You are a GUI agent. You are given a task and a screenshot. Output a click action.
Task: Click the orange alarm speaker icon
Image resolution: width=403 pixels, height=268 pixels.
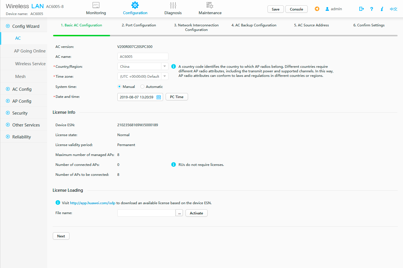[x=317, y=9]
